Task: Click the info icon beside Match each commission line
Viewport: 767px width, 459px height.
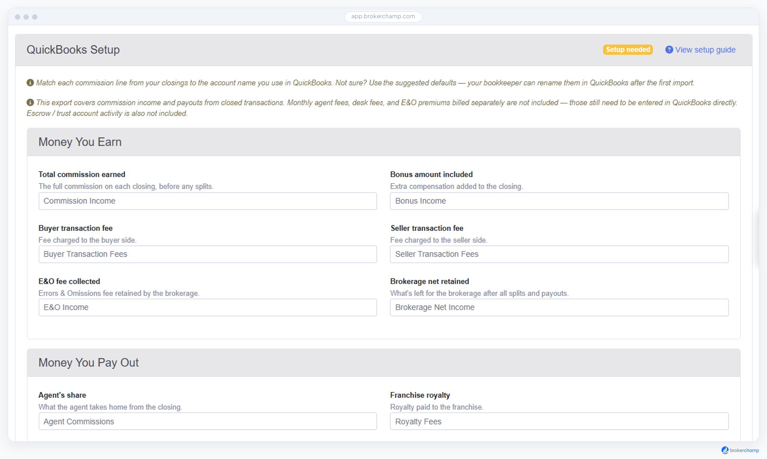Action: coord(30,83)
